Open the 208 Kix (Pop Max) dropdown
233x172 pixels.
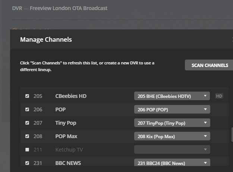coord(172,136)
